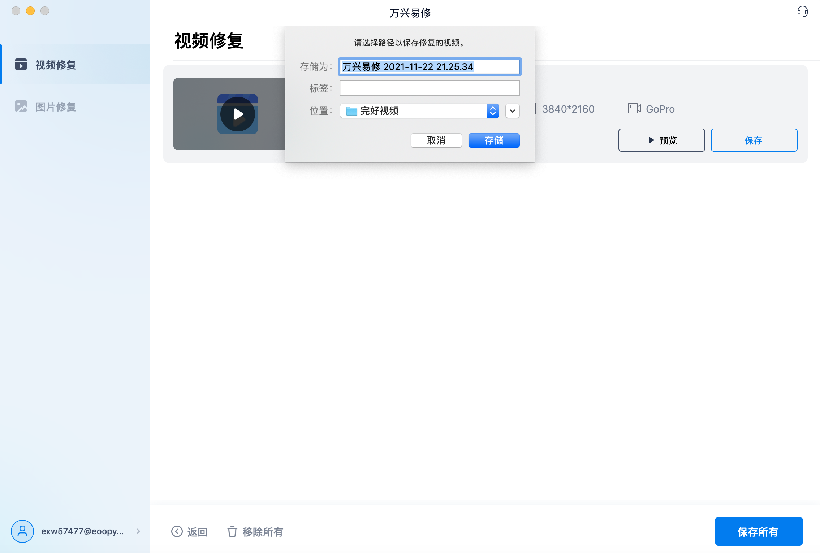Click the 存储 button to save
The image size is (820, 553).
[493, 140]
